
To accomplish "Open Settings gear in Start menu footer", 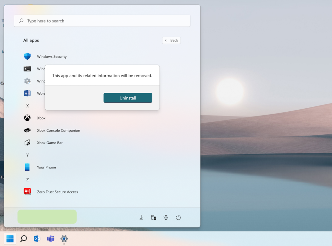I will coord(166,217).
